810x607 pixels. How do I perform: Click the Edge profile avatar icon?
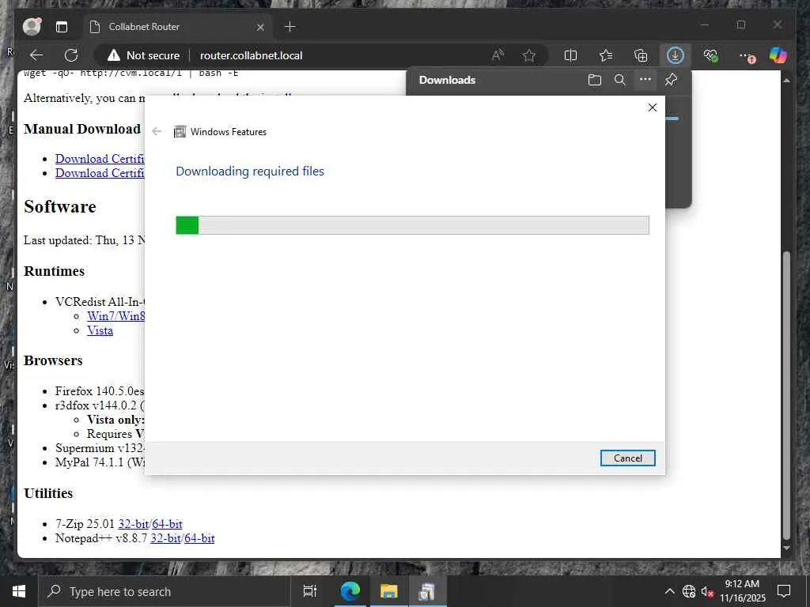[x=32, y=26]
